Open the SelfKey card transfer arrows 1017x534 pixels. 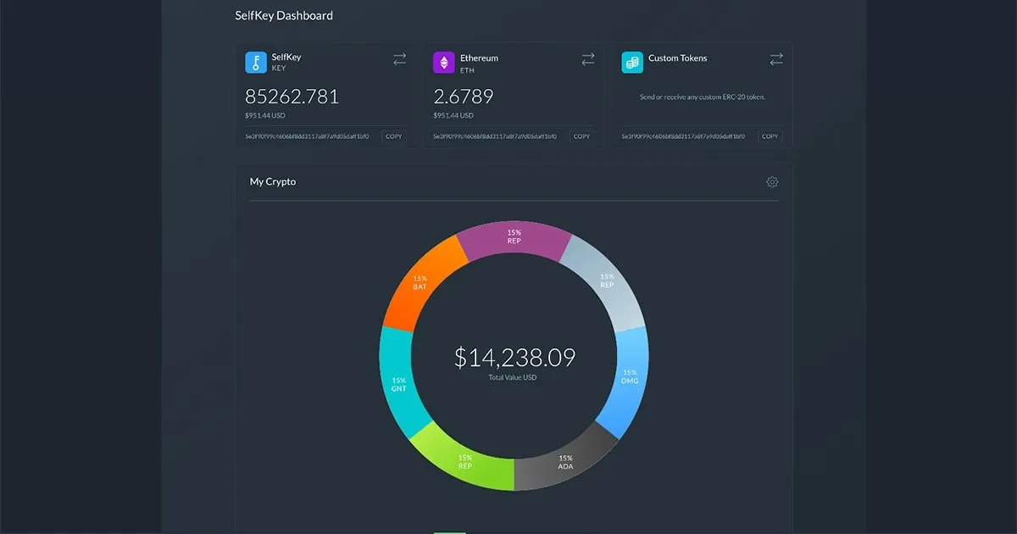tap(399, 59)
